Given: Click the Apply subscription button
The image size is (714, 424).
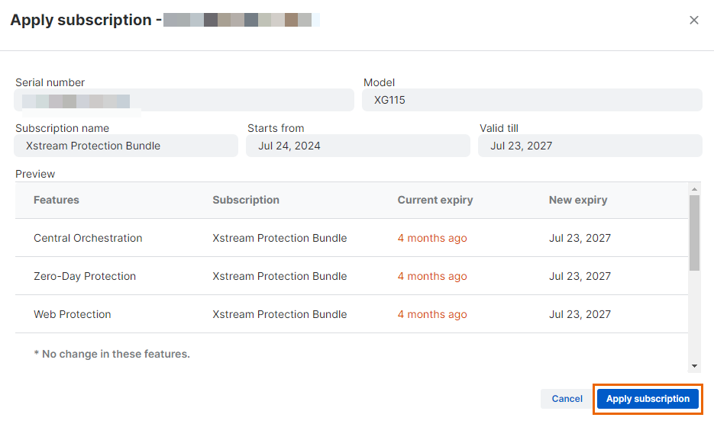Looking at the screenshot, I should [648, 399].
